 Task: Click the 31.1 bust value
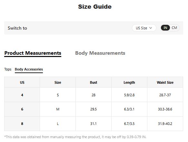pos(94,124)
